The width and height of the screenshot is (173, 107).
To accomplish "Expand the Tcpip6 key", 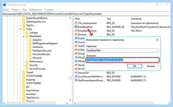I will click(x=20, y=73).
